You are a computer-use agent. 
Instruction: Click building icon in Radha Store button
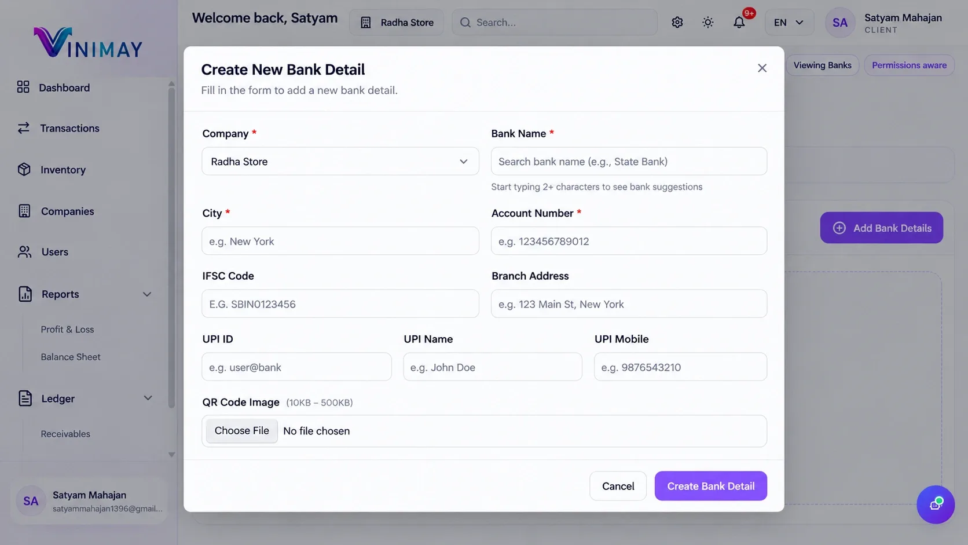[366, 23]
